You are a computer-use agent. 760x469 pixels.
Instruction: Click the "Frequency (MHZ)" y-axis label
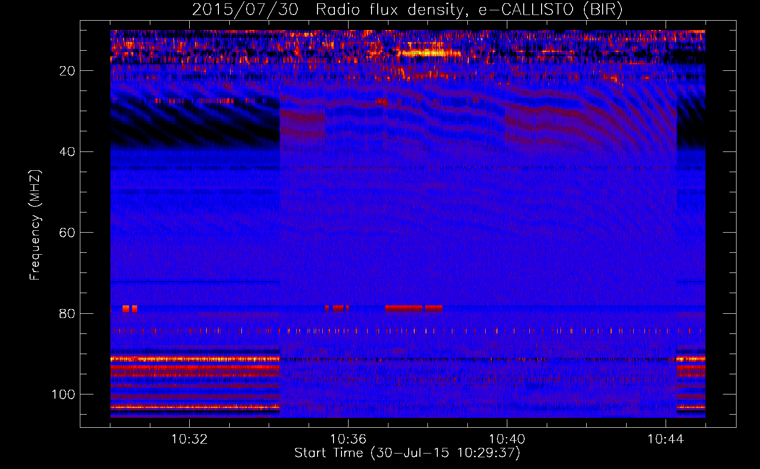[35, 225]
